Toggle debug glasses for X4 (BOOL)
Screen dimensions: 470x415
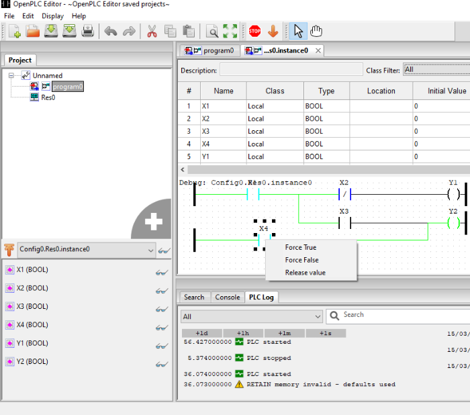pyautogui.click(x=161, y=326)
